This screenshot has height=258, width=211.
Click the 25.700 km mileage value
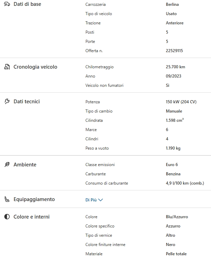(x=175, y=67)
